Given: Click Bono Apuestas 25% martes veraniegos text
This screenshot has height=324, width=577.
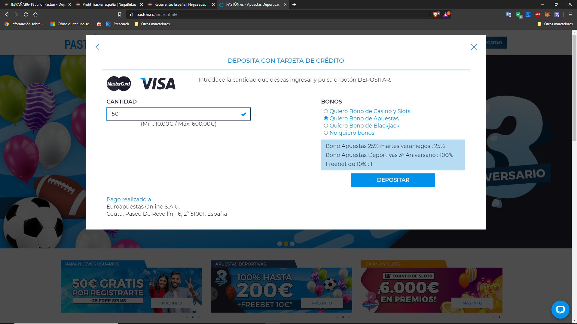Looking at the screenshot, I should pyautogui.click(x=385, y=146).
